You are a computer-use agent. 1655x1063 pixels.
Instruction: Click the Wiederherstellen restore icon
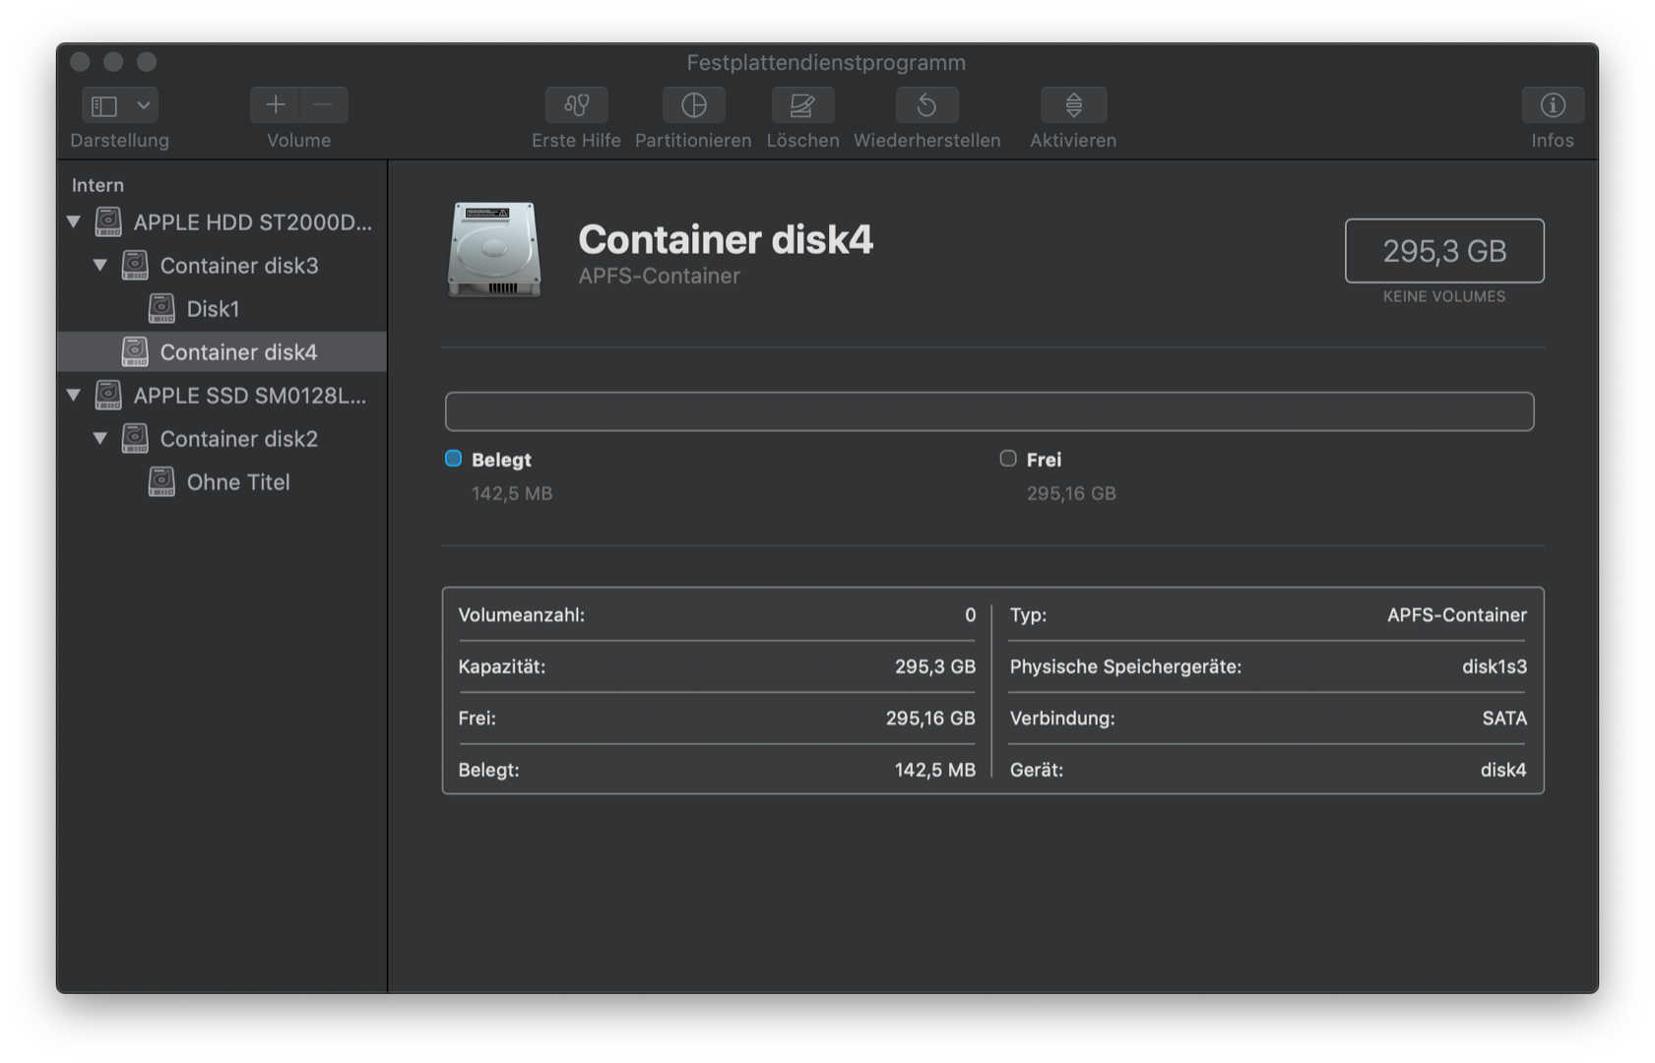[926, 105]
